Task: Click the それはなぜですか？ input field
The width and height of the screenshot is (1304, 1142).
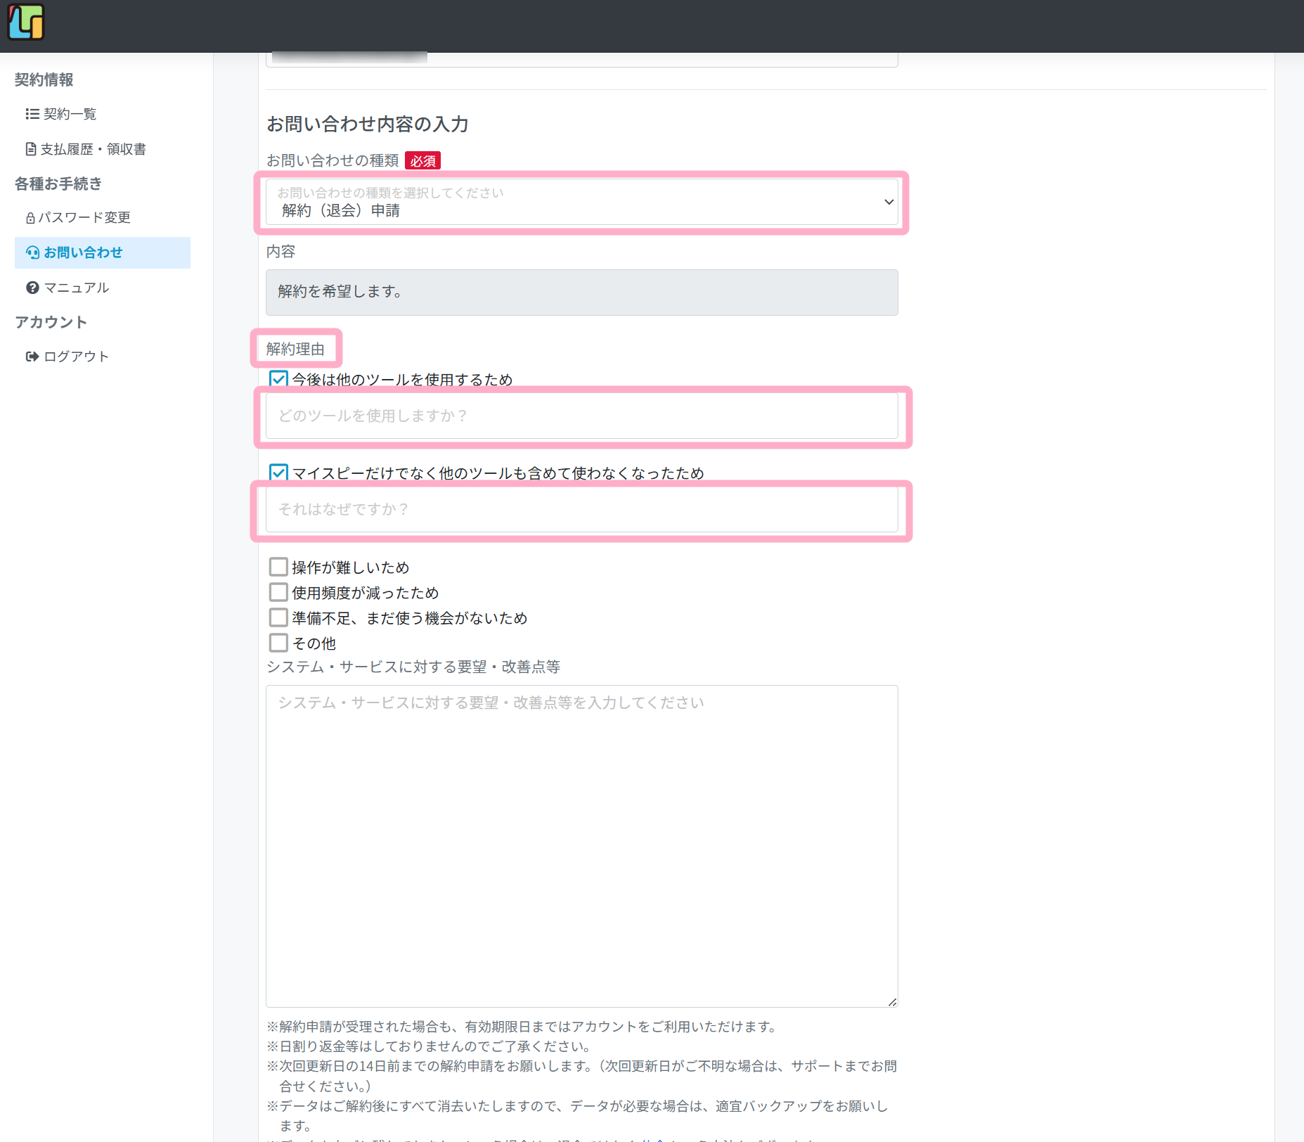Action: point(581,510)
